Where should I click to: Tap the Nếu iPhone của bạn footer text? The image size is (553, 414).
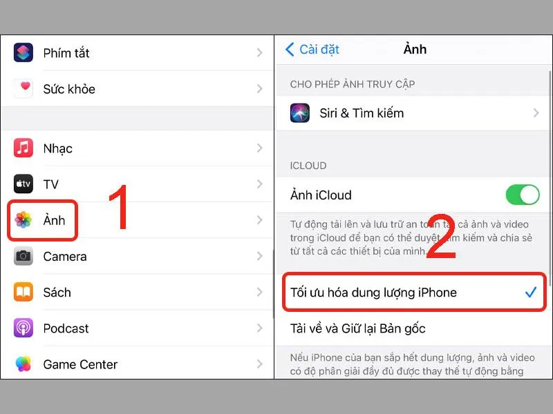pos(412,364)
